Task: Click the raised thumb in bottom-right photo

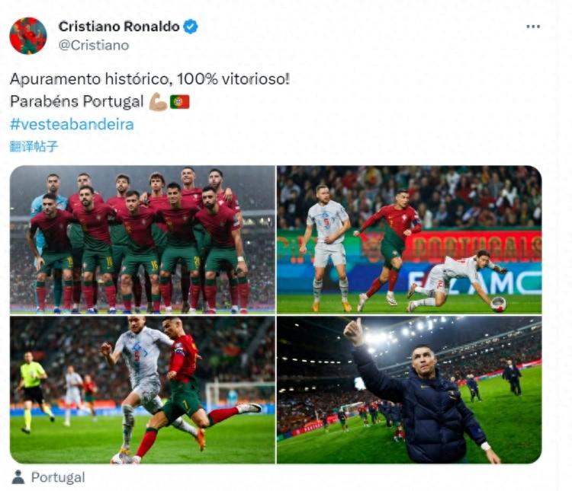Action: click(x=353, y=331)
